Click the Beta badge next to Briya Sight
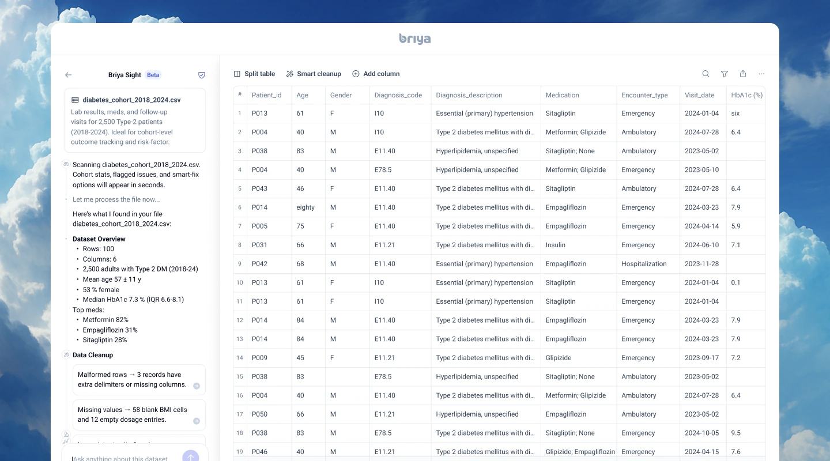This screenshot has width=830, height=461. [153, 75]
